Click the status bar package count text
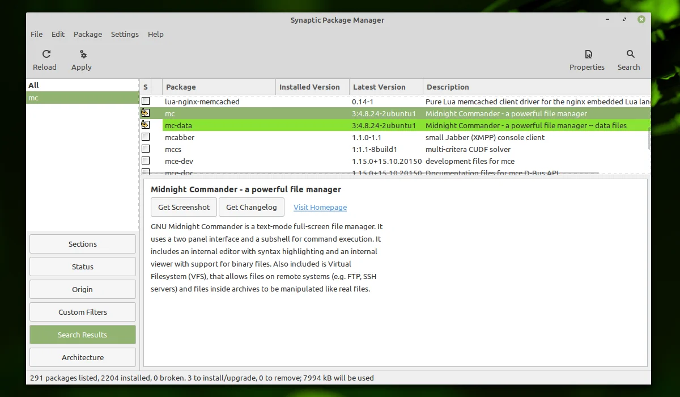The width and height of the screenshot is (680, 397). (x=202, y=378)
